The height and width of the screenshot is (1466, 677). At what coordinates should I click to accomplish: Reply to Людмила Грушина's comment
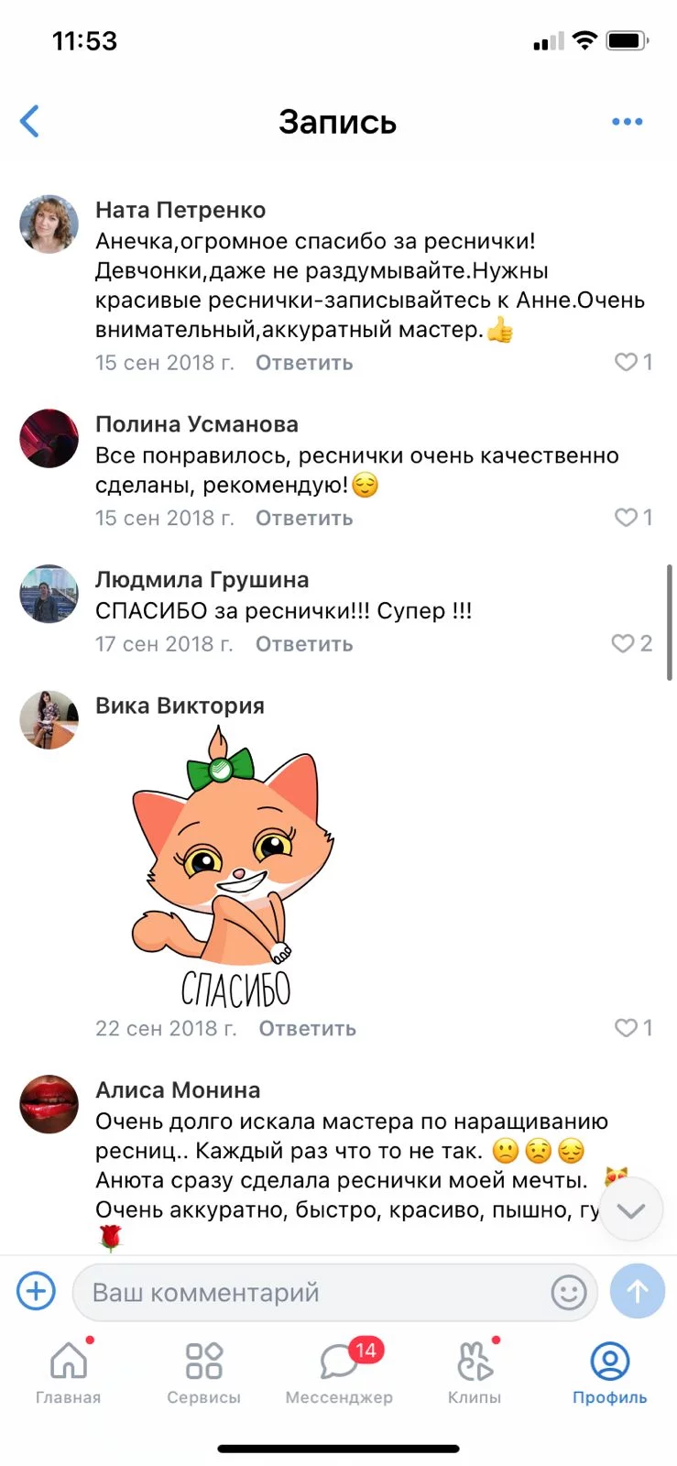coord(304,644)
